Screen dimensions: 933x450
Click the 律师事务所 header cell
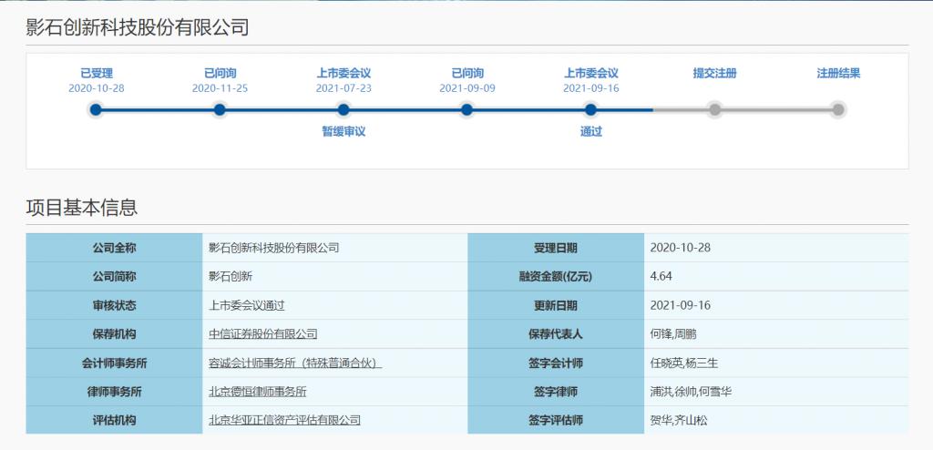point(114,392)
